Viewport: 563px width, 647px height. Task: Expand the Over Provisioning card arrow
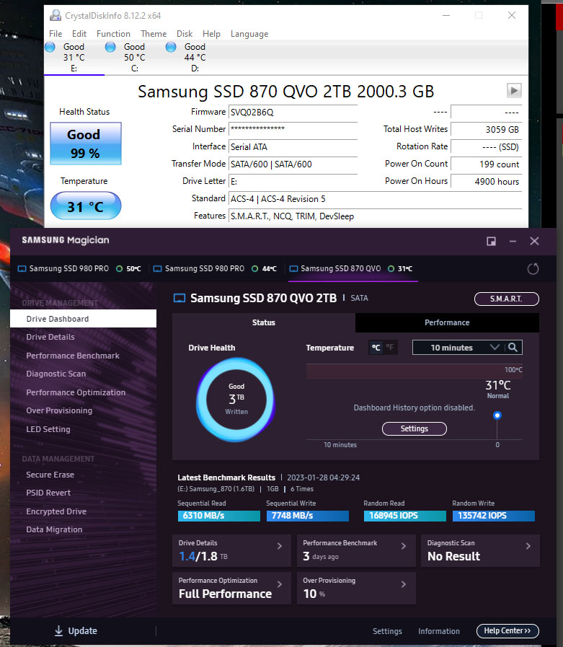click(x=404, y=584)
